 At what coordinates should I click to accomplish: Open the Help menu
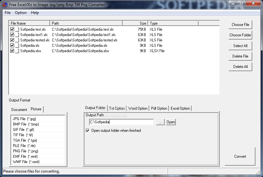click(35, 13)
